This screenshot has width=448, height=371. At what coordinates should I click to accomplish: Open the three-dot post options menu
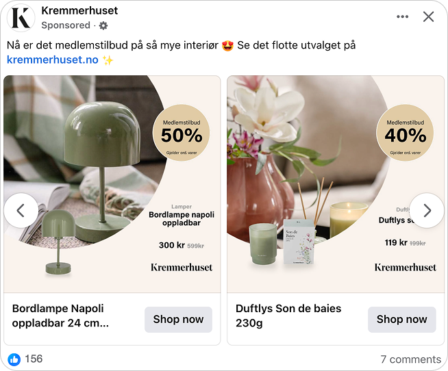(402, 17)
